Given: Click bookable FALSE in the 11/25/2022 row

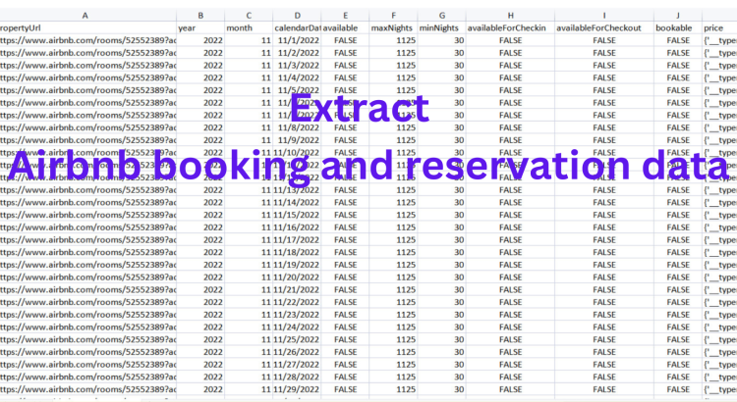Looking at the screenshot, I should pyautogui.click(x=678, y=339).
